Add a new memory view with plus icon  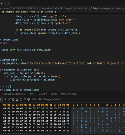(x=5, y=99)
